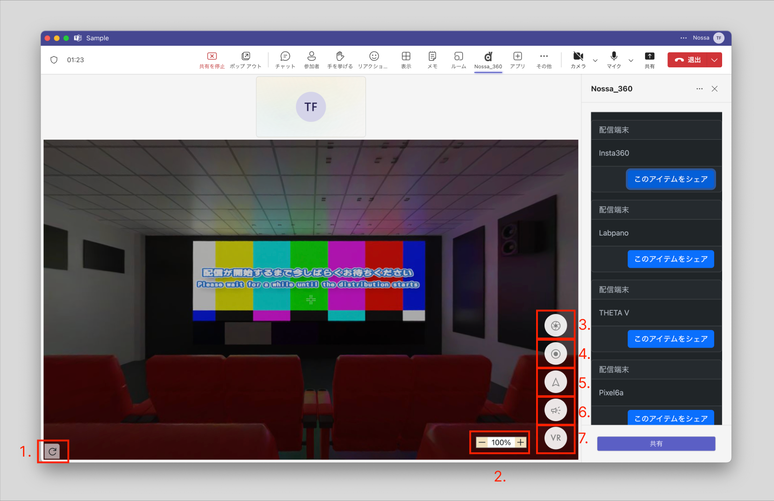Click the TF participant thumbnail

pyautogui.click(x=311, y=107)
